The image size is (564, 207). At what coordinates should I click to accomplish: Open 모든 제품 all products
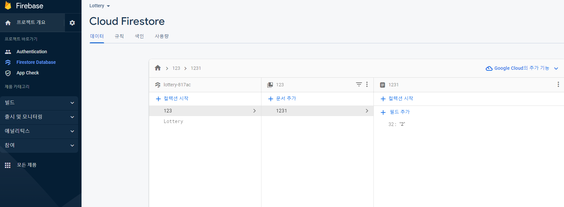click(x=27, y=165)
